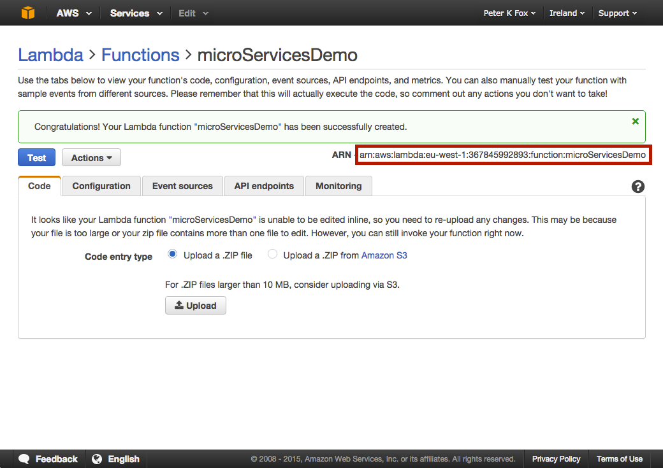Click the Upload button with upload arrow icon
This screenshot has width=663, height=468.
196,305
